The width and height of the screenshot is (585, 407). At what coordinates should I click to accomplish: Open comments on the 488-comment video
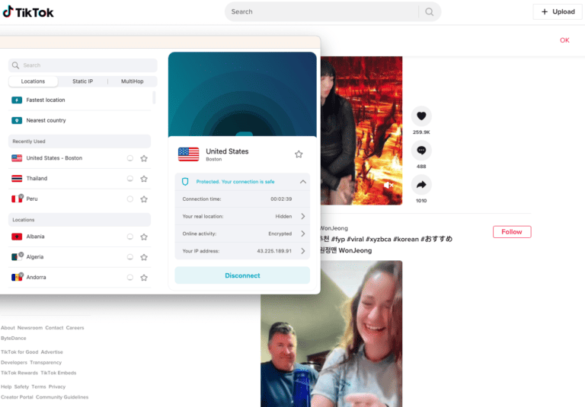pos(421,150)
